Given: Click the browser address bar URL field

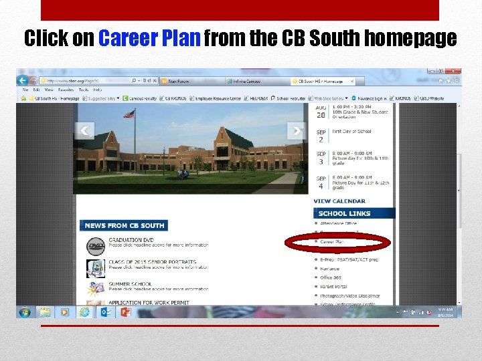Looking at the screenshot, I should tap(86, 81).
